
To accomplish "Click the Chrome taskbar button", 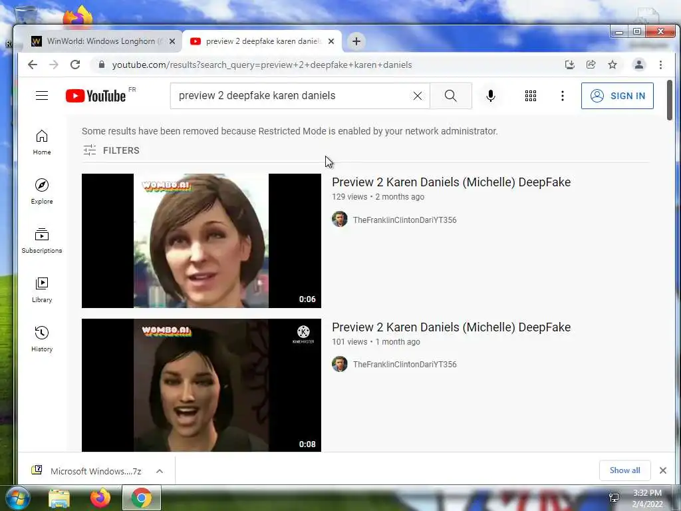I will pos(142,498).
